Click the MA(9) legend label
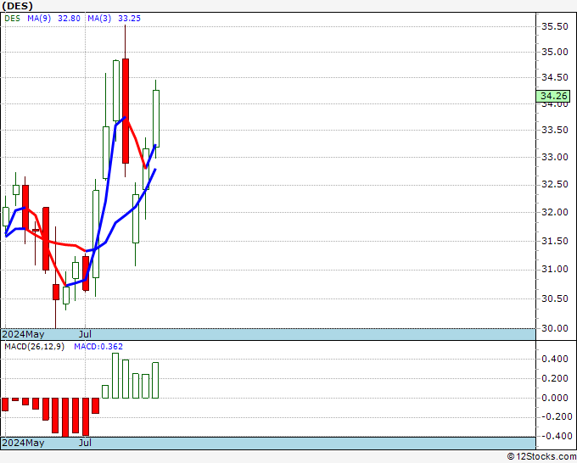This screenshot has width=577, height=463. pos(39,19)
